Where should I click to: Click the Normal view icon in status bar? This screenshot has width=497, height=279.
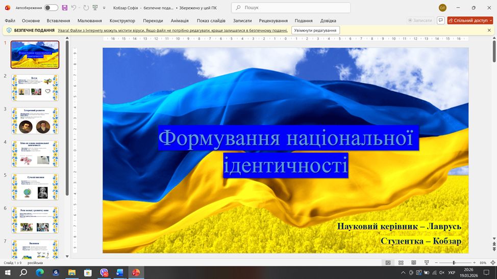click(388, 263)
